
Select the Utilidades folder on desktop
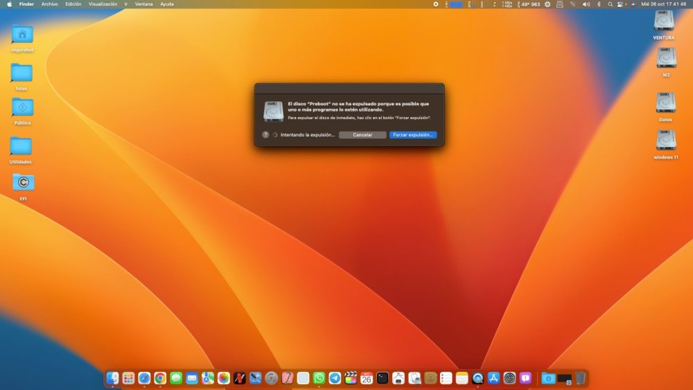pos(21,146)
